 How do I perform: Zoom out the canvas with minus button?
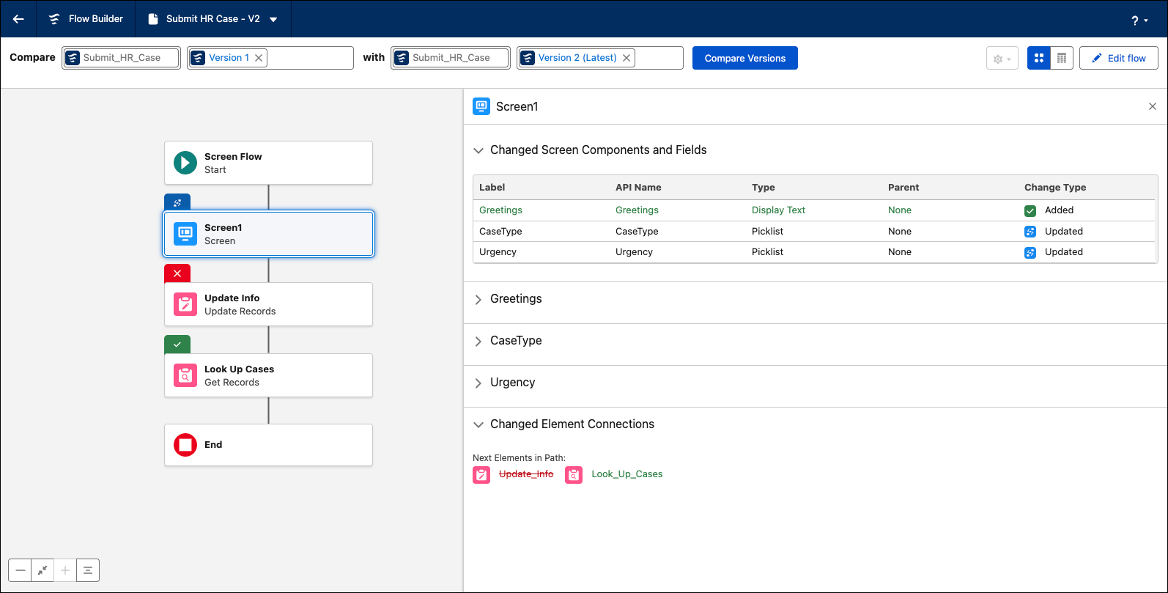20,570
